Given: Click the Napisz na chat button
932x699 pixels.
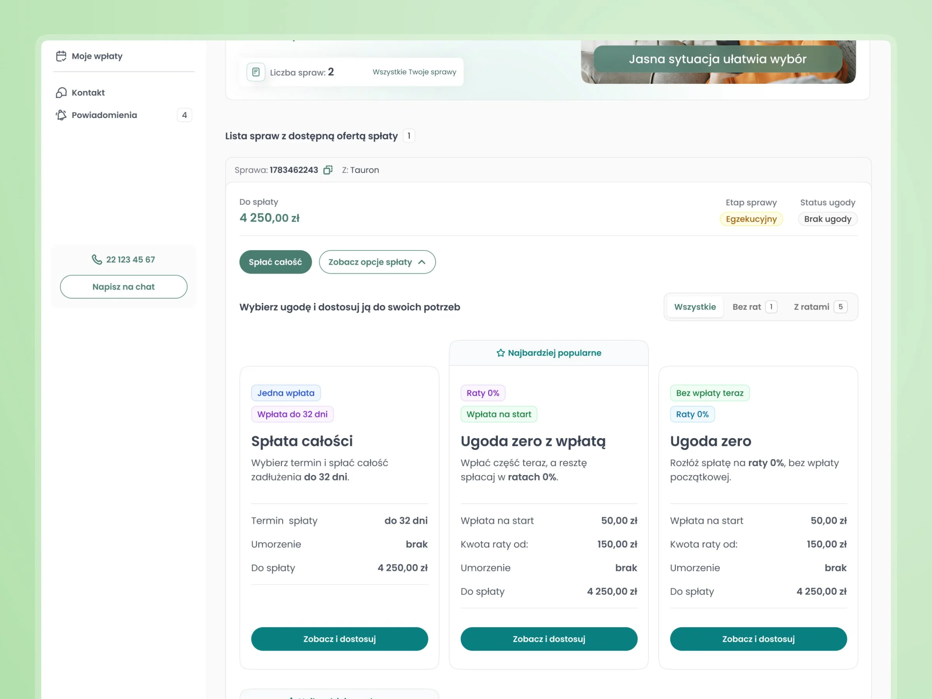Looking at the screenshot, I should click(123, 287).
